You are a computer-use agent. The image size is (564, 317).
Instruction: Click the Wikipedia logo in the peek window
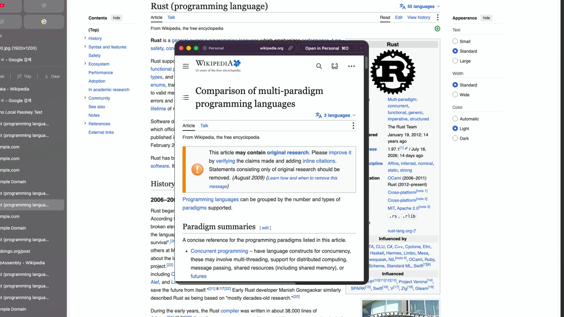coord(218,66)
